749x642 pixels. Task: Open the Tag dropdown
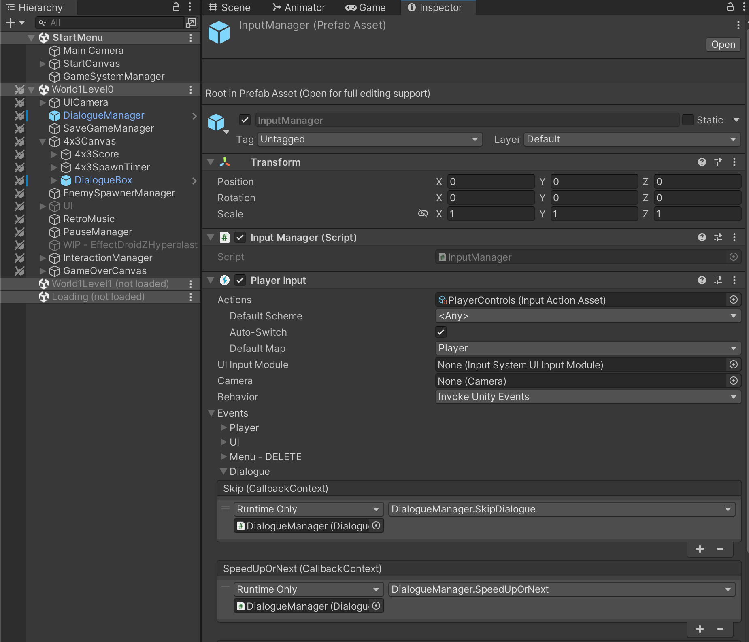(369, 139)
